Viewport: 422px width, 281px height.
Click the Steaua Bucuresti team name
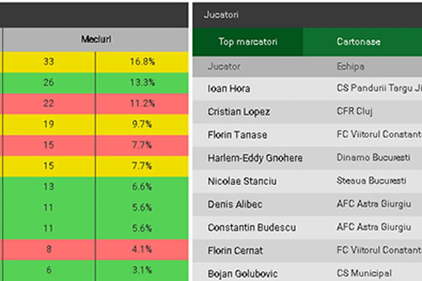(371, 181)
